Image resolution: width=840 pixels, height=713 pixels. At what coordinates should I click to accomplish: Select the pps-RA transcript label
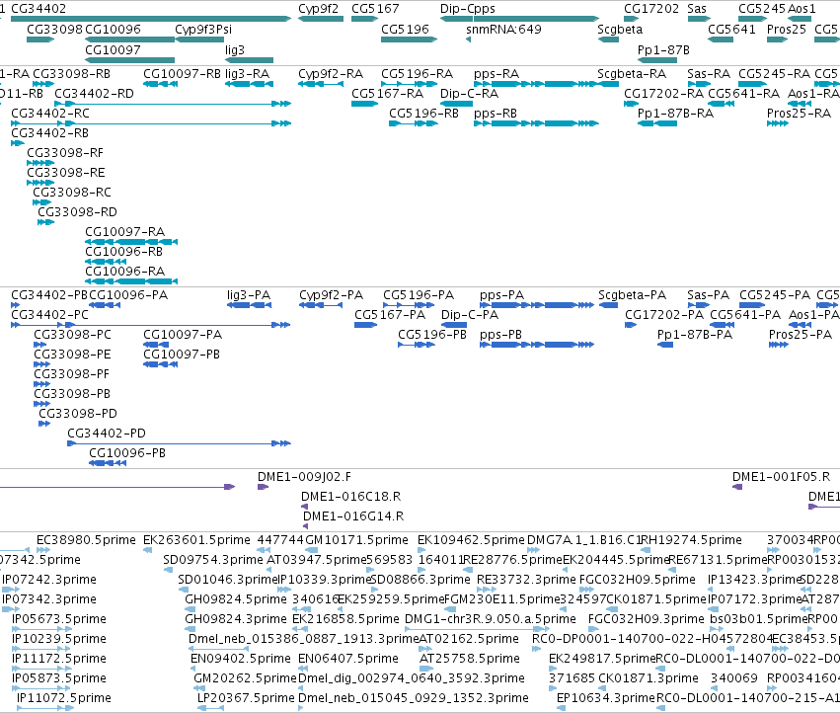point(496,73)
